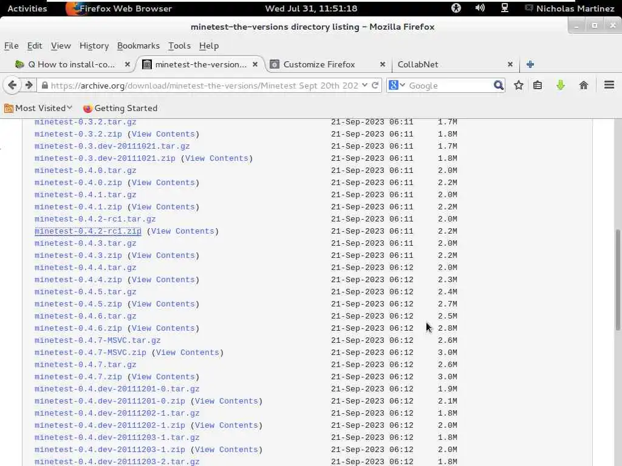
Task: Switch to the CollabNet tab
Action: click(418, 64)
